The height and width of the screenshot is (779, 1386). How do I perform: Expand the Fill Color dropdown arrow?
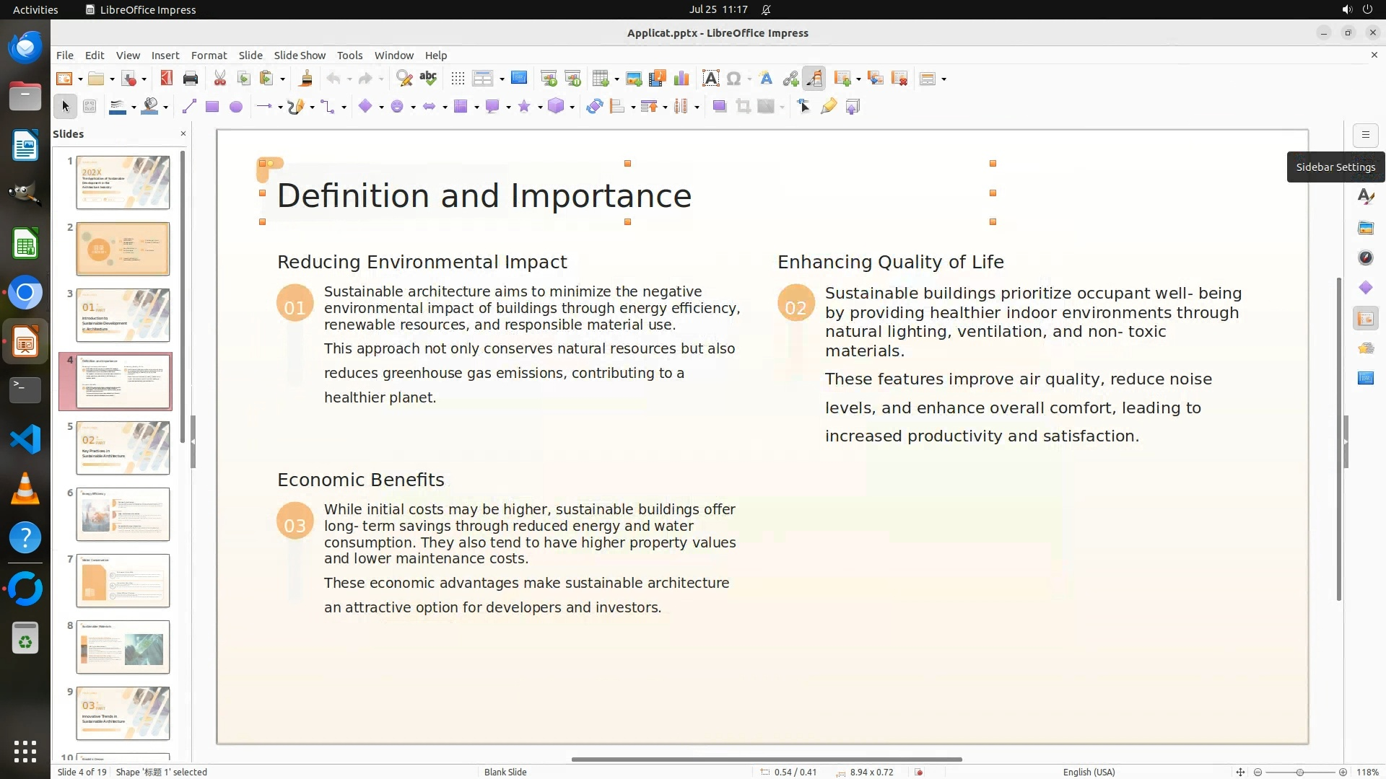pos(166,107)
